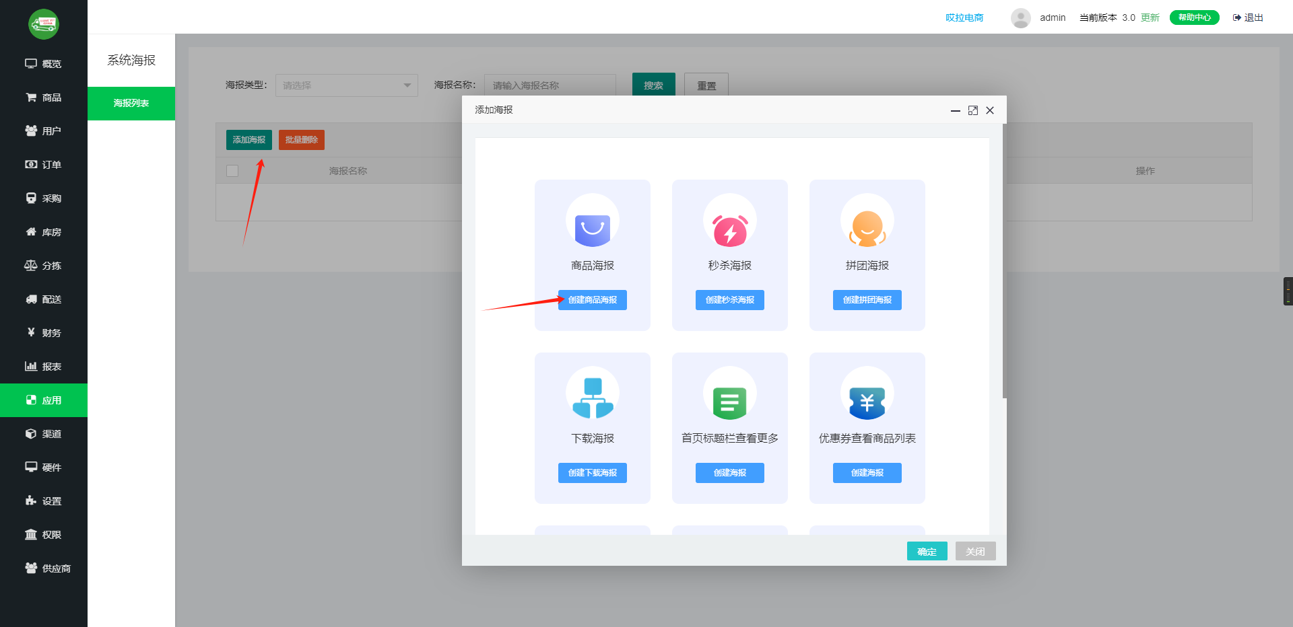Click the 系统海报 heading
Image resolution: width=1293 pixels, height=627 pixels.
pos(131,61)
